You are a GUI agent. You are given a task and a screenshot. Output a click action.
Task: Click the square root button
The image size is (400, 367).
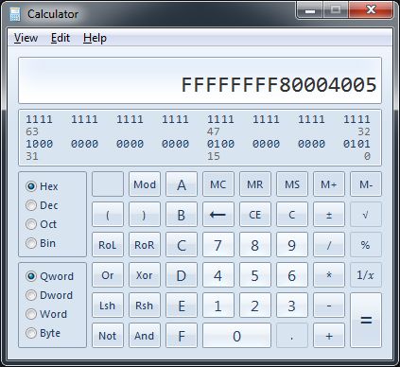point(366,215)
